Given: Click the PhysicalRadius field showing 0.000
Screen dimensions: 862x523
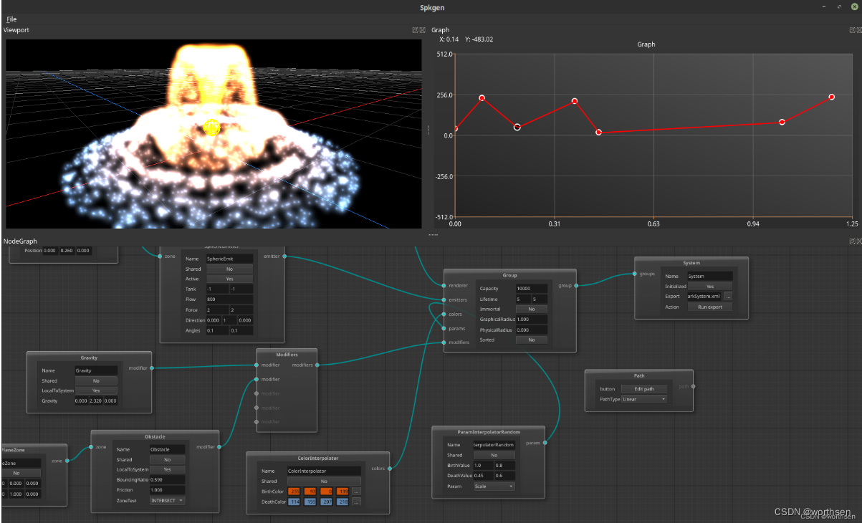Looking at the screenshot, I should (531, 330).
